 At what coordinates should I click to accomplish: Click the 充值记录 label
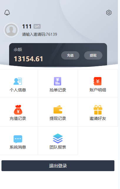18,118
